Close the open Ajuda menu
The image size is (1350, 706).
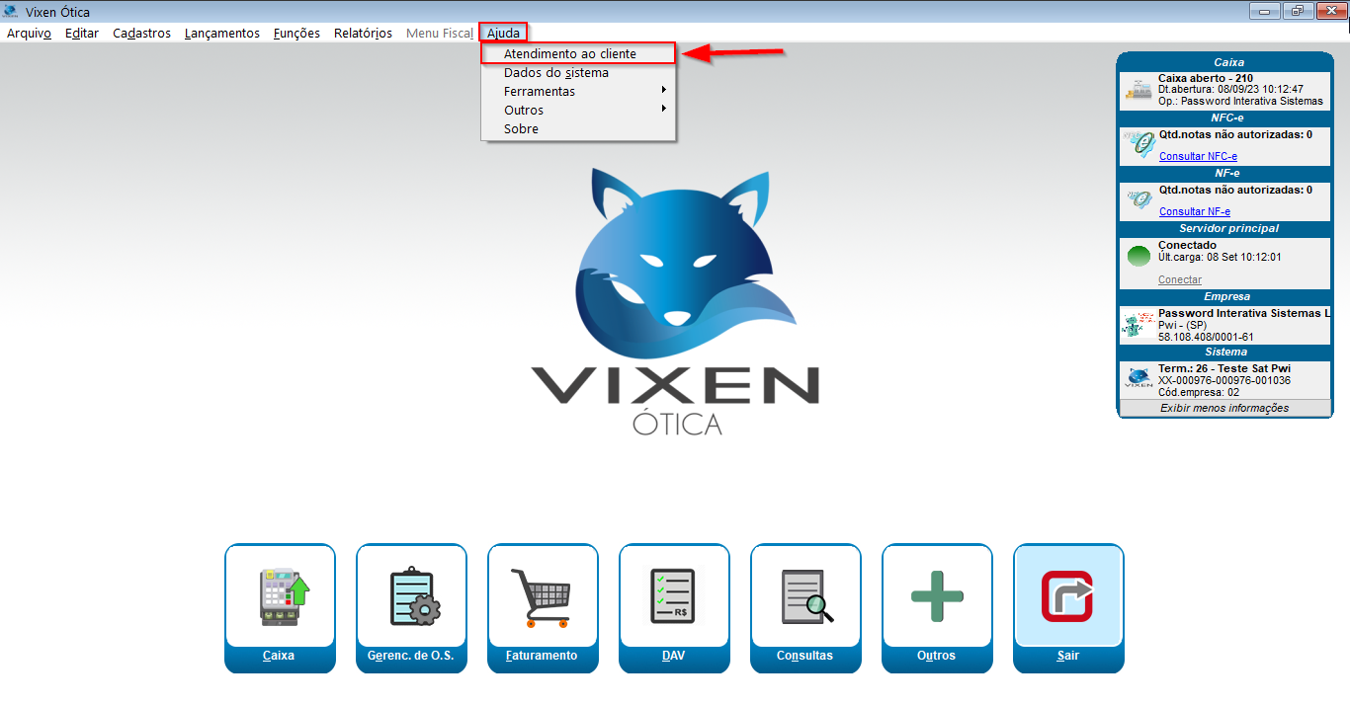[x=503, y=33]
